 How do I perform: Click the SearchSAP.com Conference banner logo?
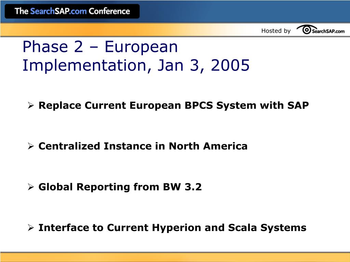pyautogui.click(x=72, y=11)
